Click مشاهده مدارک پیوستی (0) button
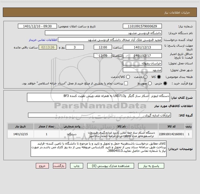 click(111, 166)
